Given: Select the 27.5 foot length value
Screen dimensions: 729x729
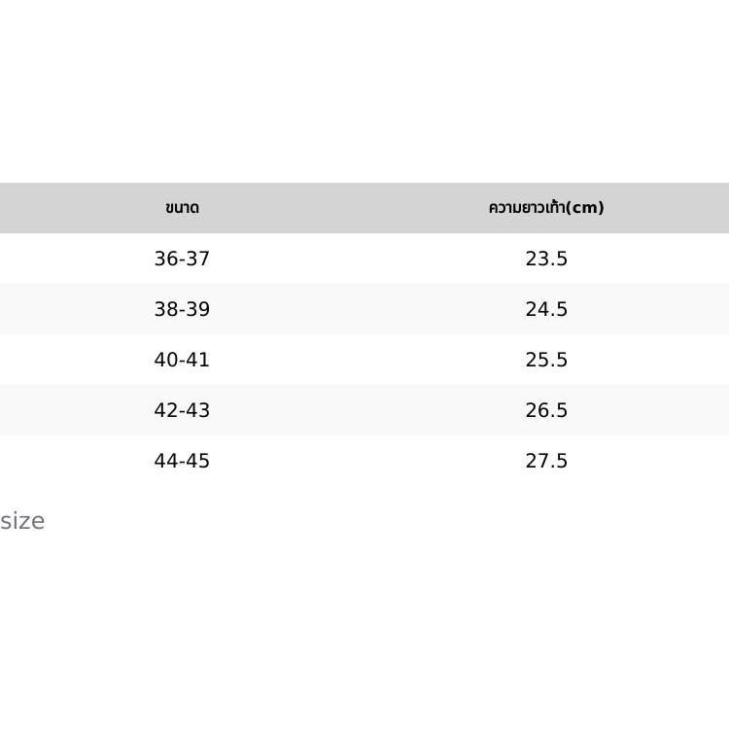Looking at the screenshot, I should pyautogui.click(x=546, y=461).
